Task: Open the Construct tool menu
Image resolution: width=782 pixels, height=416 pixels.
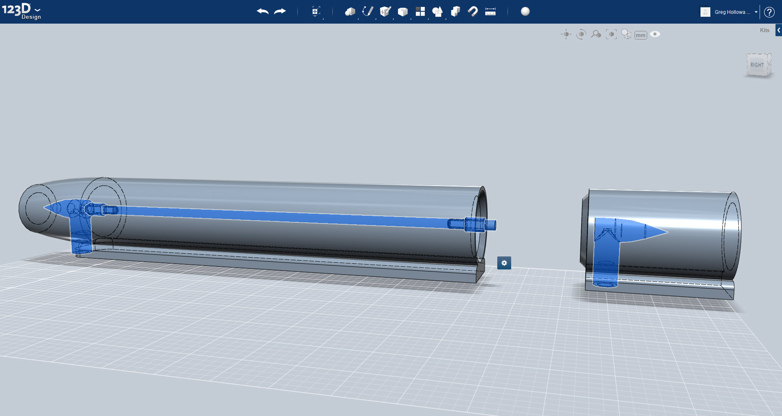Action: [x=385, y=11]
